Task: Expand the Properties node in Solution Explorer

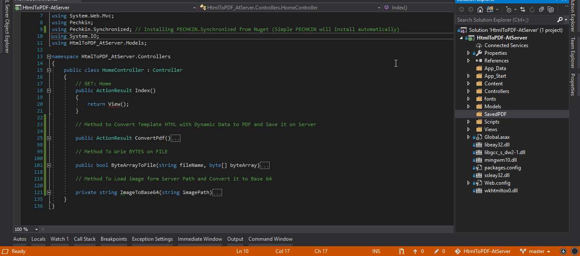Action: [x=468, y=53]
